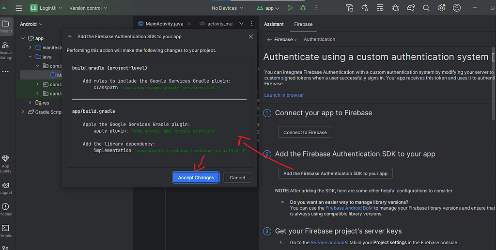Image resolution: width=496 pixels, height=250 pixels.
Task: Expand the manifests folder
Action: pyautogui.click(x=30, y=47)
